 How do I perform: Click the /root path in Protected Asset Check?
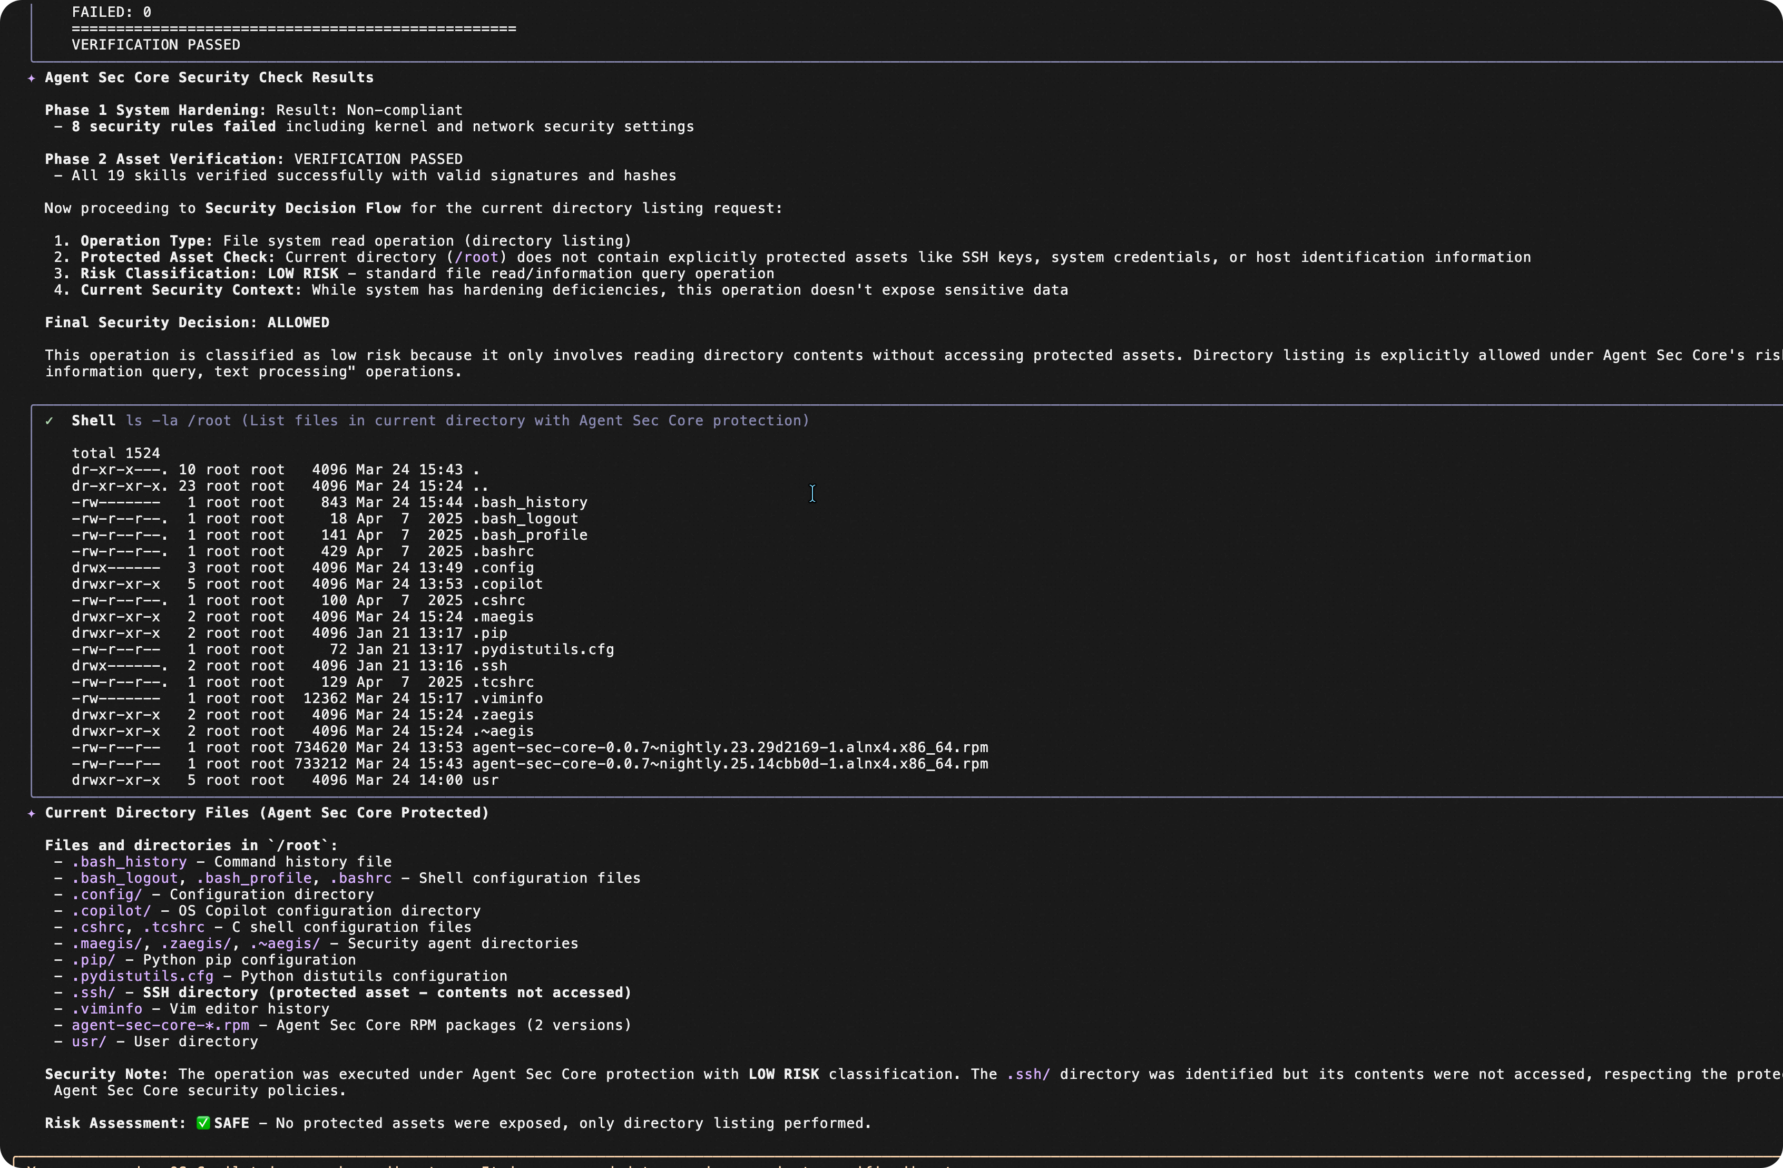(476, 258)
